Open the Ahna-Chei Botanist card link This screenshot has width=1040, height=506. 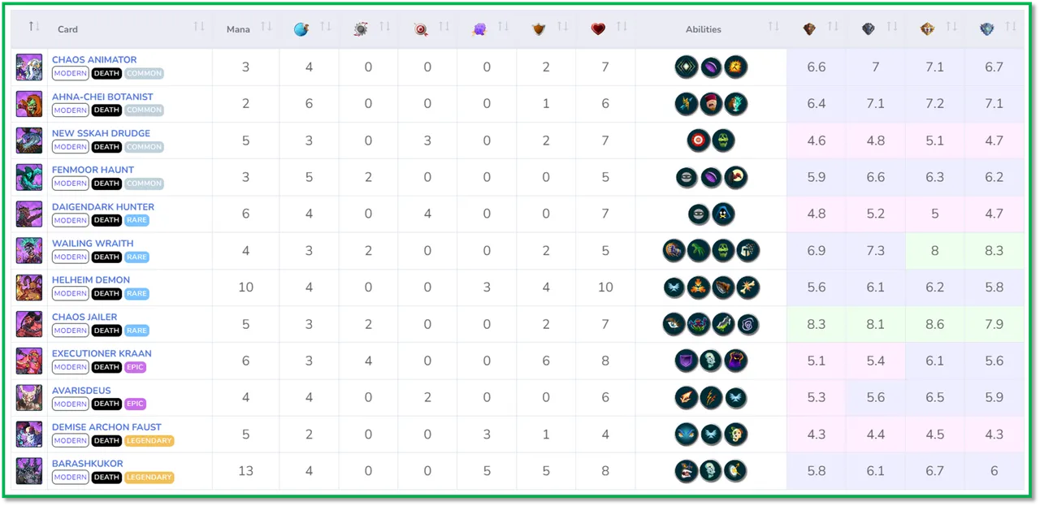tap(102, 97)
